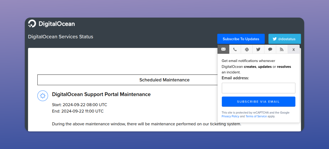This screenshot has height=149, width=329.
Task: Open the Privacy Policy link
Action: (230, 117)
